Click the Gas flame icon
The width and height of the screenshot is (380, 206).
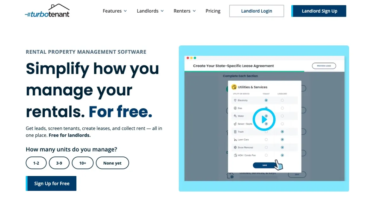tap(235, 108)
